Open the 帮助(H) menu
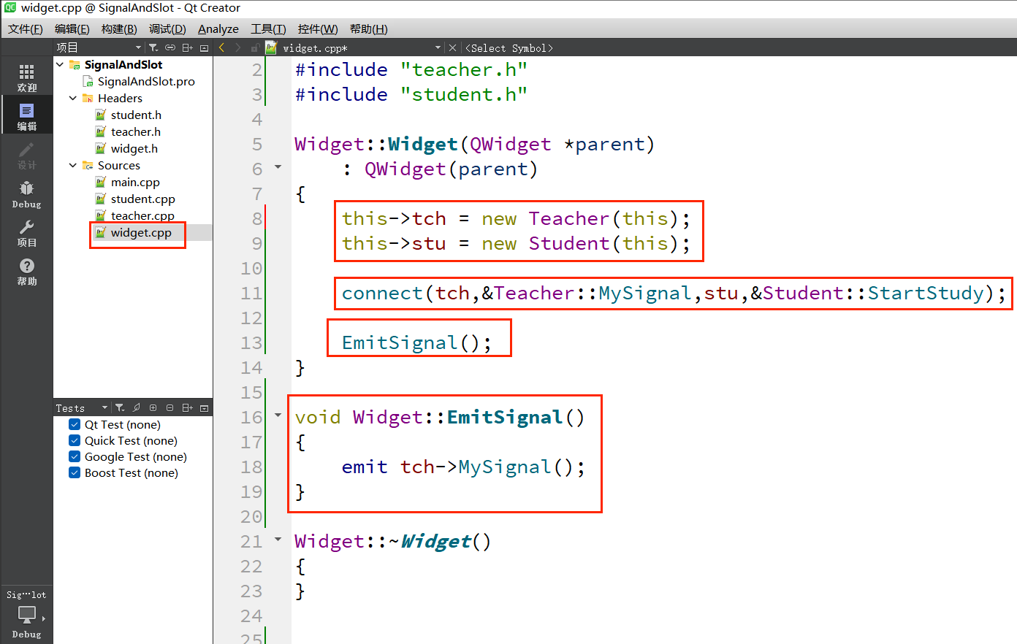Image resolution: width=1017 pixels, height=644 pixels. pos(368,28)
